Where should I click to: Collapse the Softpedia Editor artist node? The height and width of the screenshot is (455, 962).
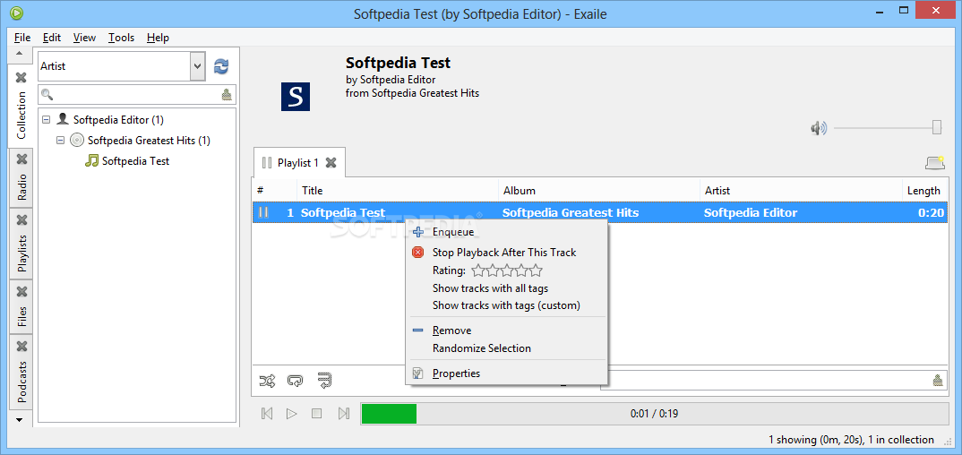(x=46, y=120)
